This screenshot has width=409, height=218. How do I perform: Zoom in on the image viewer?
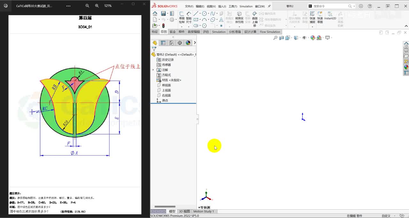coord(97,6)
